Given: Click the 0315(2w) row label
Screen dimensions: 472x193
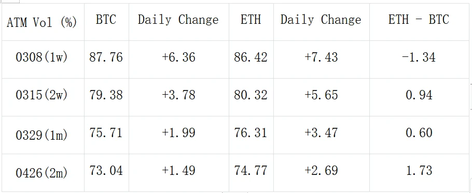Looking at the screenshot, I should pos(43,97).
